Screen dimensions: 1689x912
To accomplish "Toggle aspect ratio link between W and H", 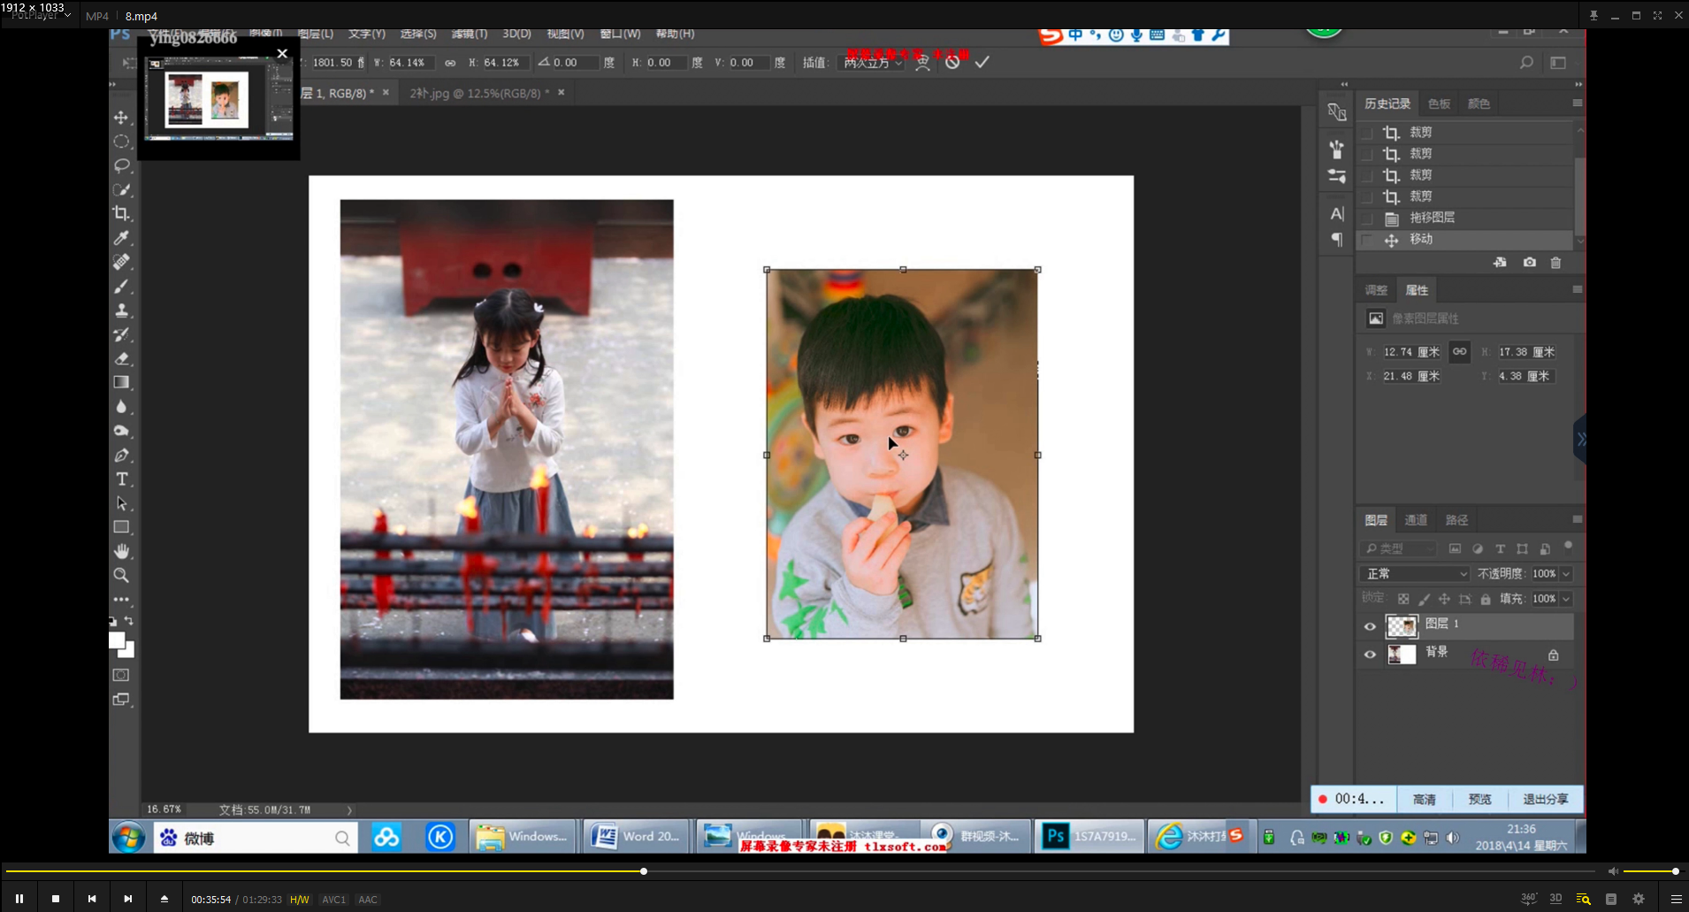I will (450, 63).
